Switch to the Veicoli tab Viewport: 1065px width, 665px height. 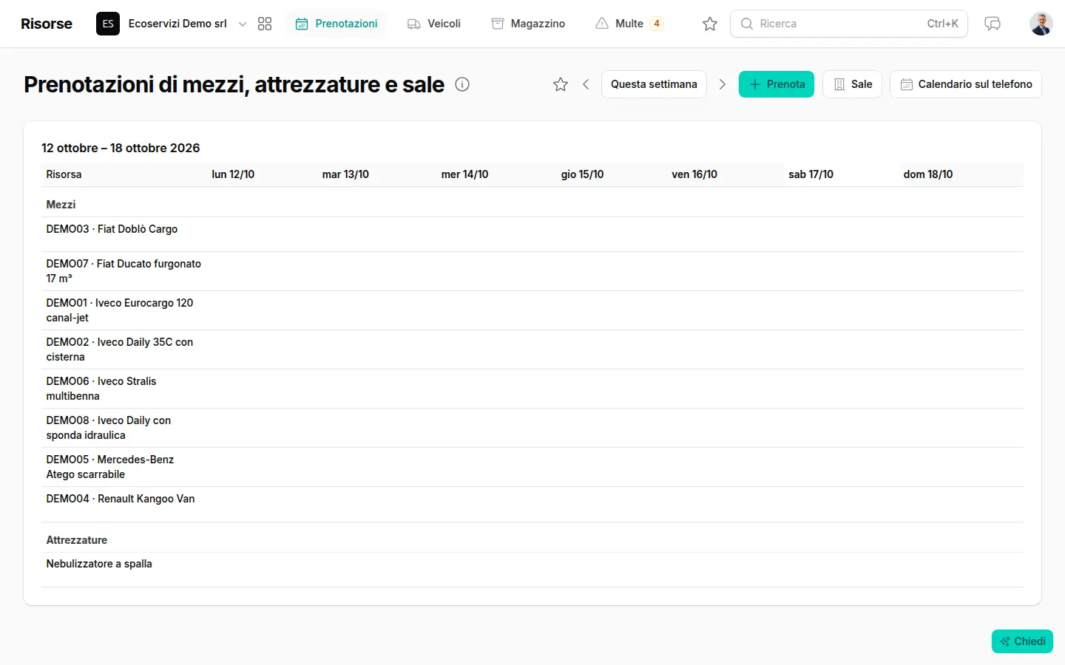click(434, 24)
